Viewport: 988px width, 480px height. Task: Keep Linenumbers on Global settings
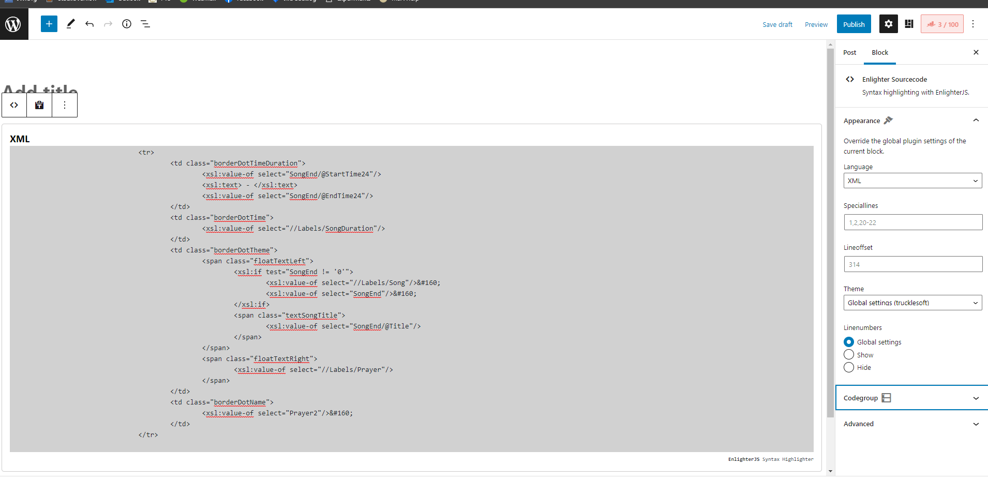848,341
